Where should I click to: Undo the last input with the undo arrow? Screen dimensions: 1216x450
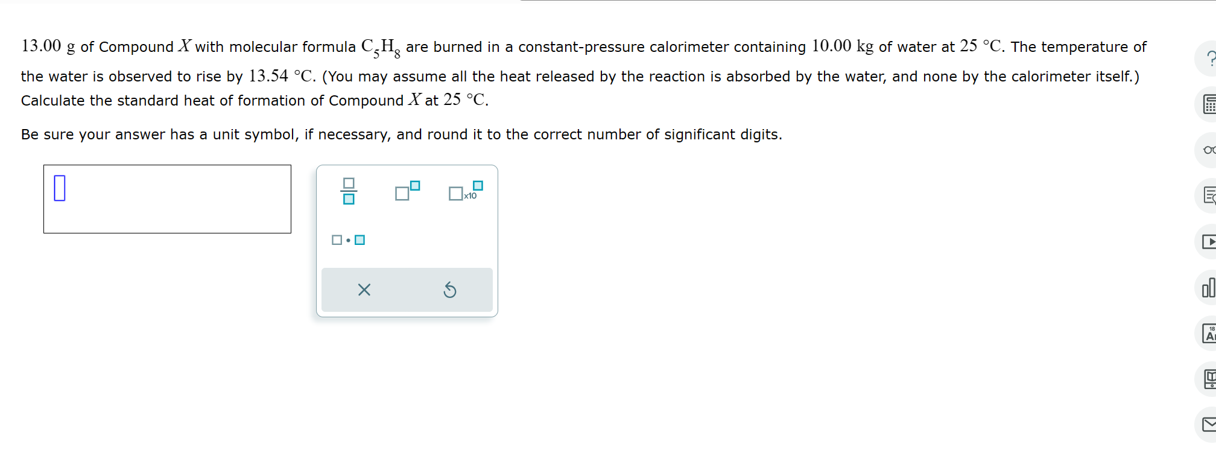pos(449,290)
